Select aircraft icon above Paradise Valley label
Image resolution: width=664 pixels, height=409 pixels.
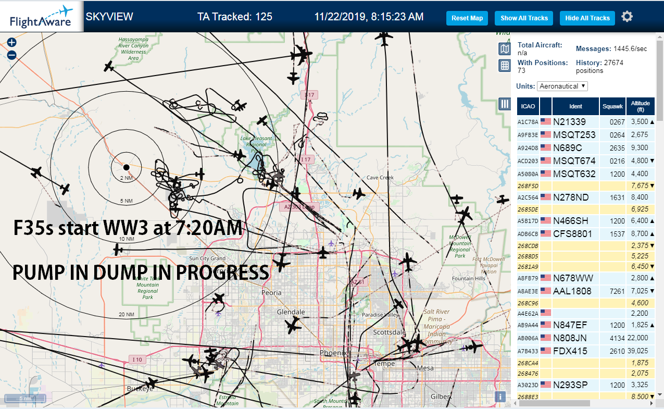(x=398, y=304)
